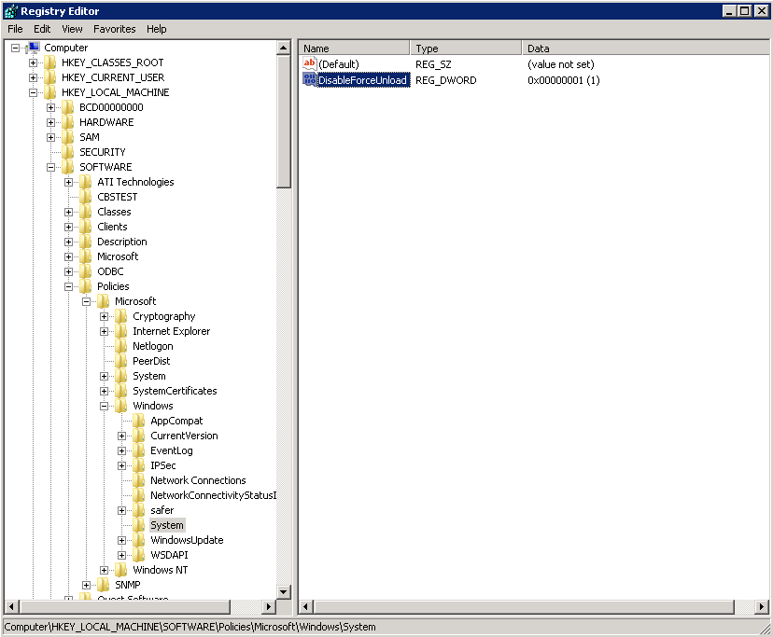Click the DisableForceUnload DWORD value icon
773x637 pixels.
(310, 80)
